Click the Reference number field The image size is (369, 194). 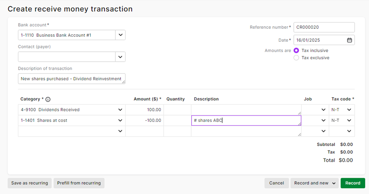coord(324,28)
